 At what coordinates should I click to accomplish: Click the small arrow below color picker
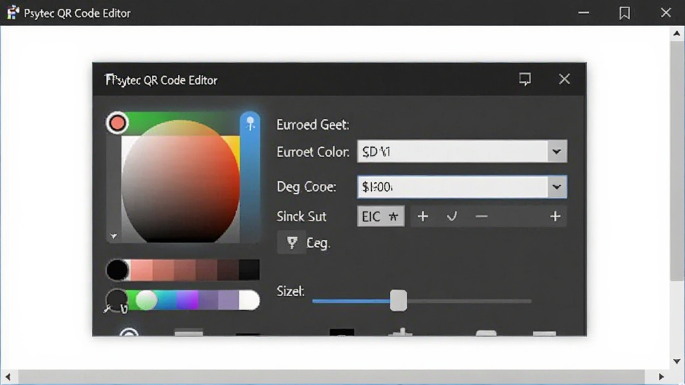[x=114, y=236]
